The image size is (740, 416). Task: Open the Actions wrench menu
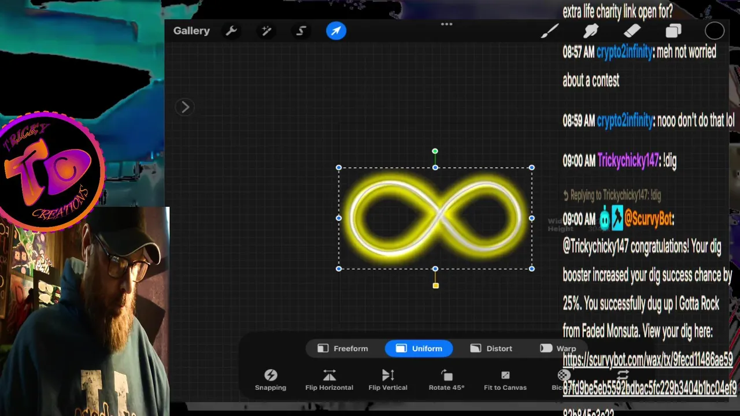pos(231,31)
